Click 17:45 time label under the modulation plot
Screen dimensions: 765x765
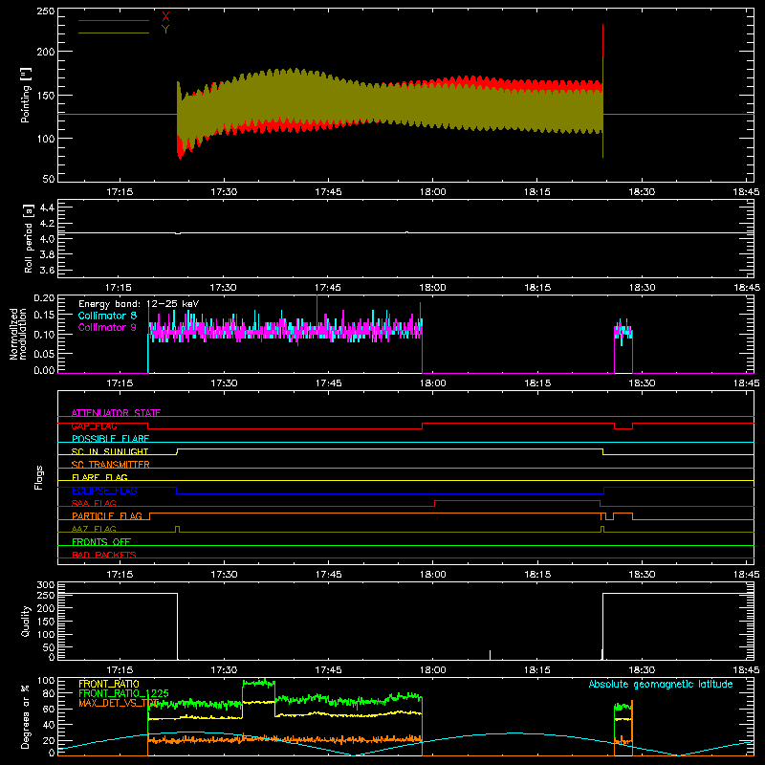coord(328,383)
